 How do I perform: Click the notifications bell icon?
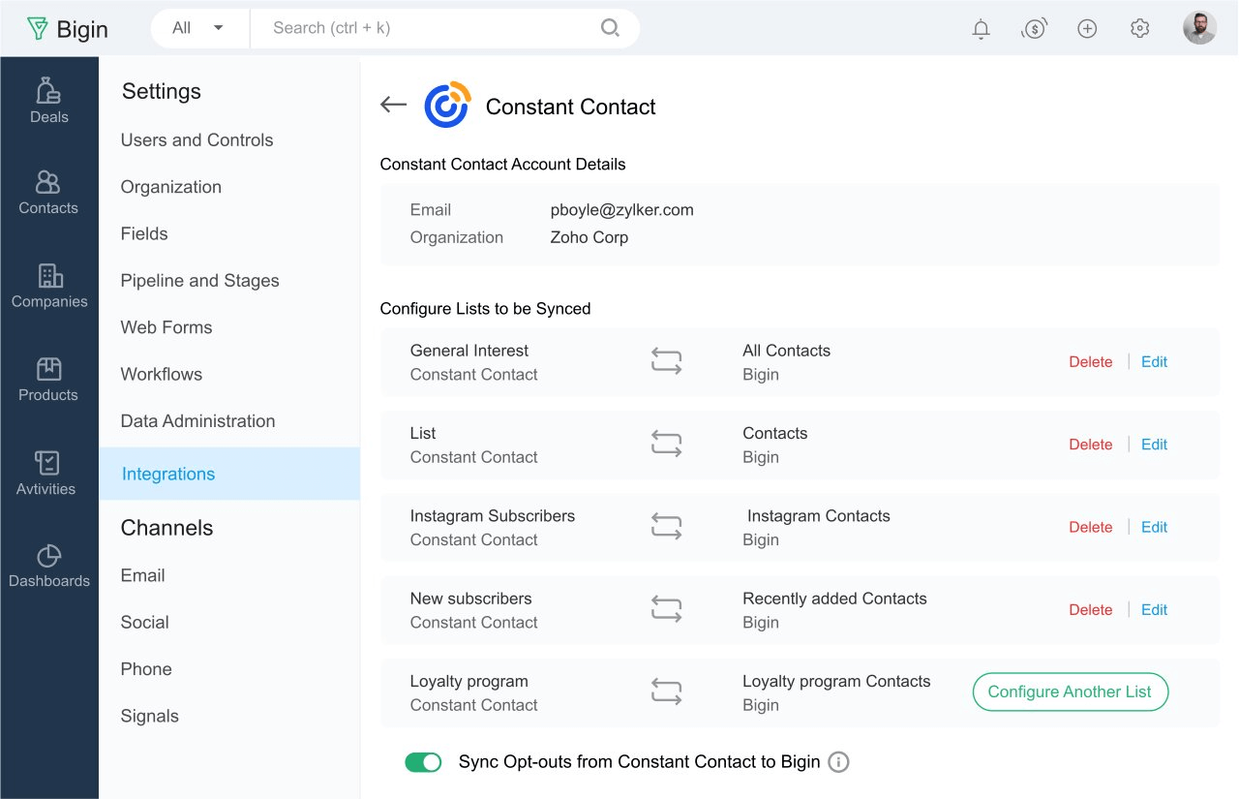point(981,29)
